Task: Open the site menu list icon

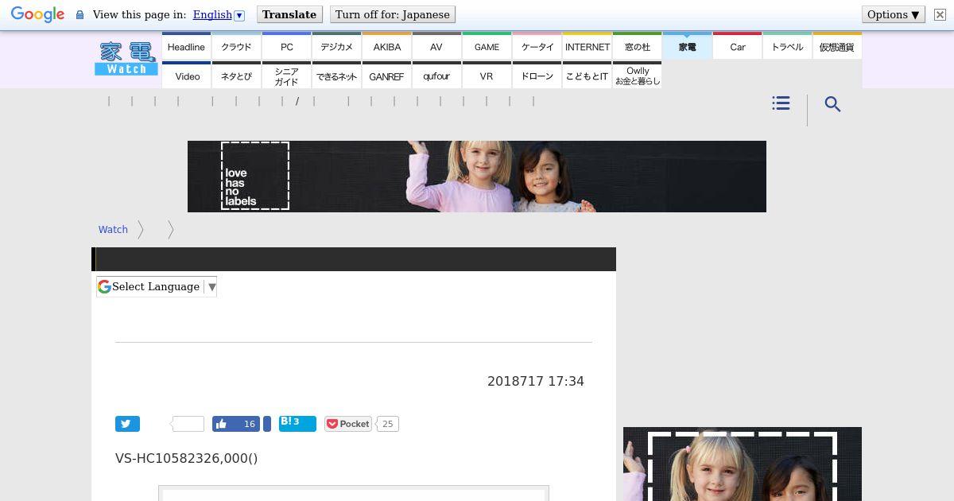Action: click(x=781, y=103)
